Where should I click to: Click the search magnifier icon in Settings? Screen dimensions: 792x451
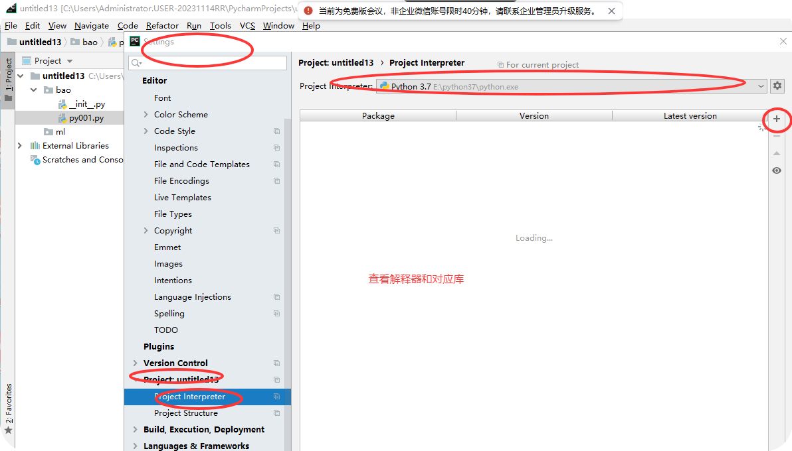pos(136,63)
